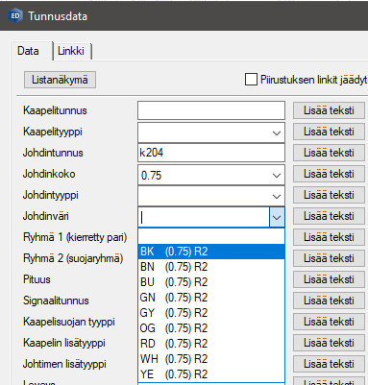Select GY (0.75) R2 from list
Screen dimensions: 368x385
click(211, 313)
